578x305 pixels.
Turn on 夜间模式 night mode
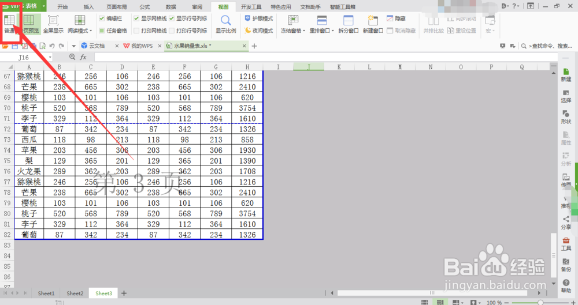tap(259, 31)
